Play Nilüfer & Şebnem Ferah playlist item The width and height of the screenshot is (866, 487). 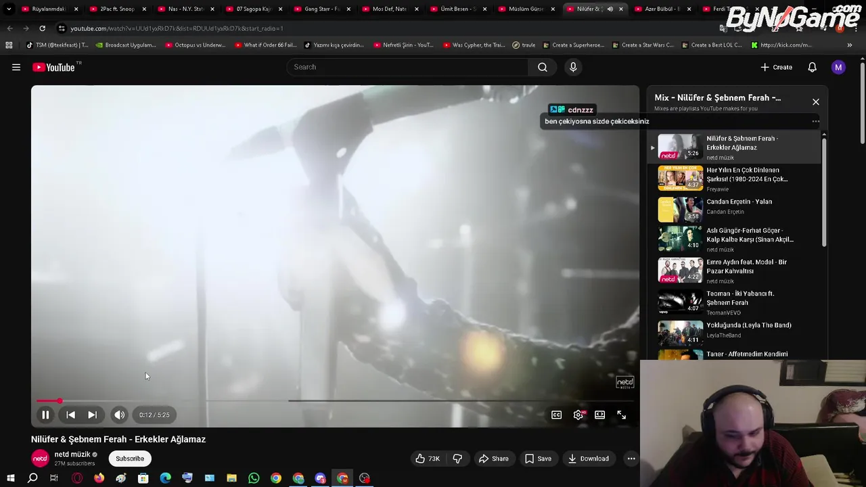tap(734, 147)
